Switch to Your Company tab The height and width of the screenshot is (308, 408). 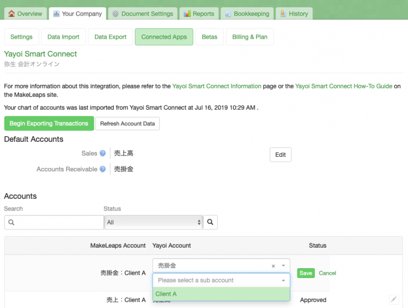click(x=77, y=14)
